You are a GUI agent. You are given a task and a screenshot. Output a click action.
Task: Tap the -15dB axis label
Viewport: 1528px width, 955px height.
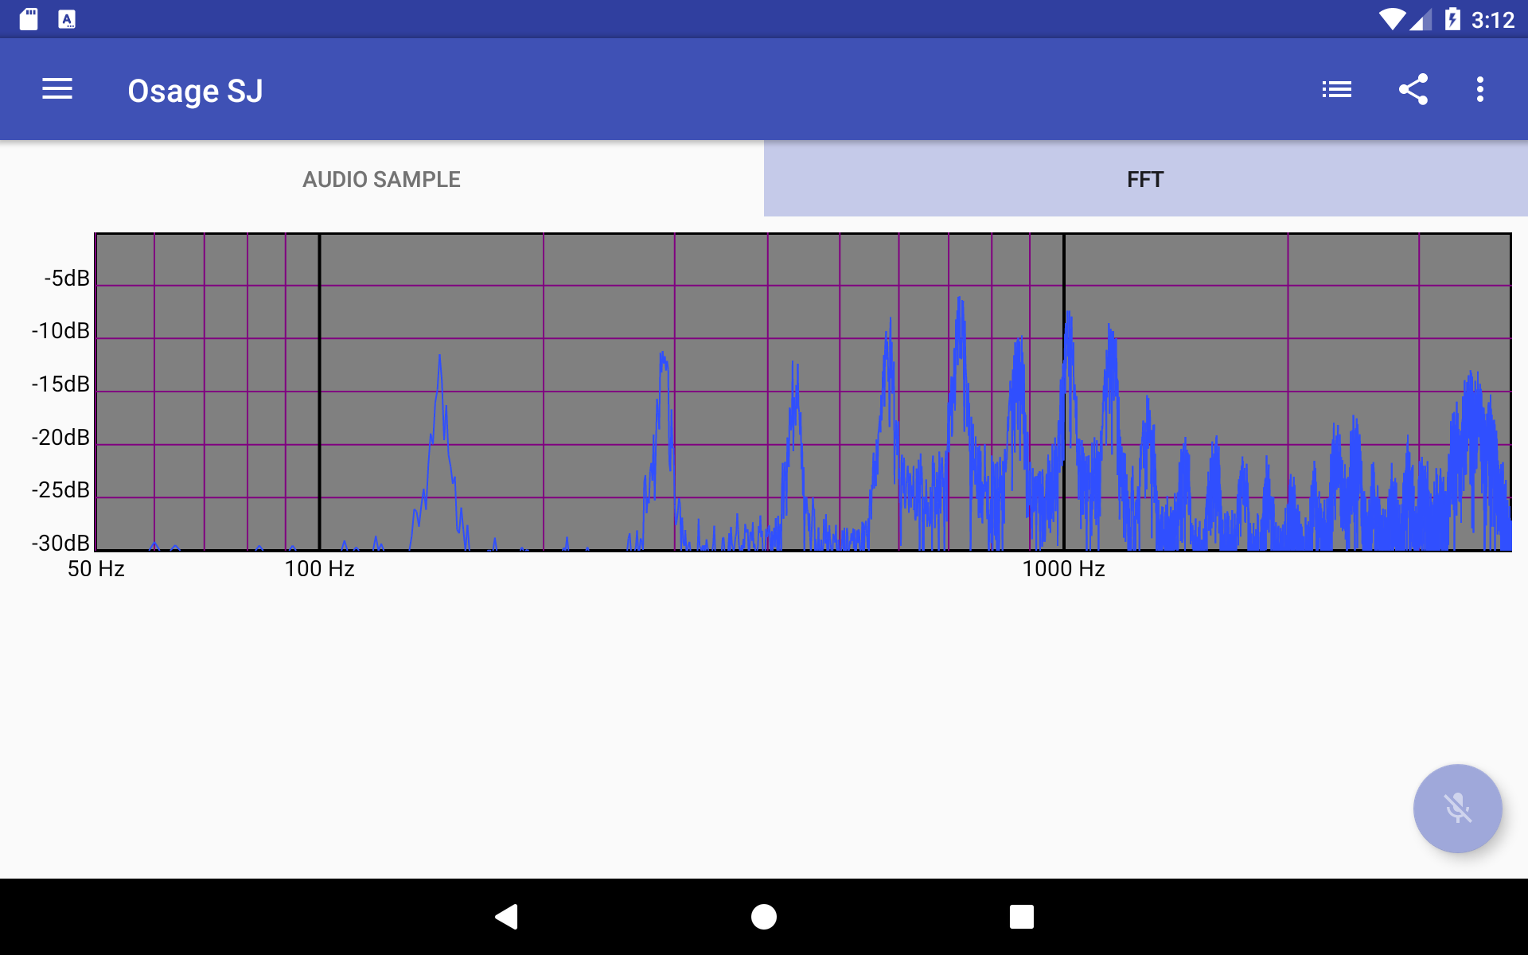click(x=60, y=384)
